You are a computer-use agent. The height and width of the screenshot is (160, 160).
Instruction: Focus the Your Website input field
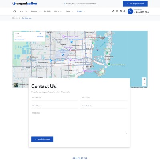[104, 106]
